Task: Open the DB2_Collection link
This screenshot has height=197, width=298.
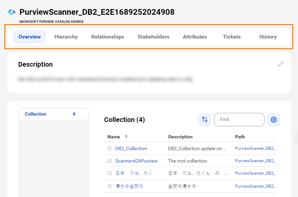Action: tap(131, 148)
